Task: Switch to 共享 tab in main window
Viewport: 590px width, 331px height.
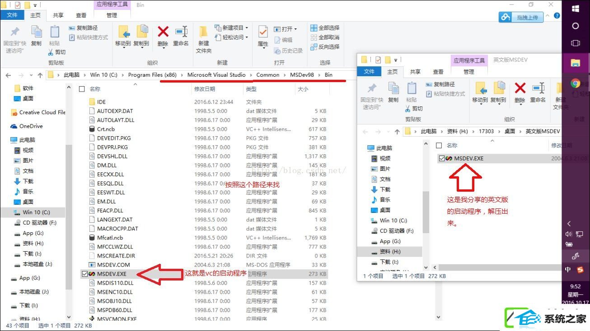Action: 58,15
